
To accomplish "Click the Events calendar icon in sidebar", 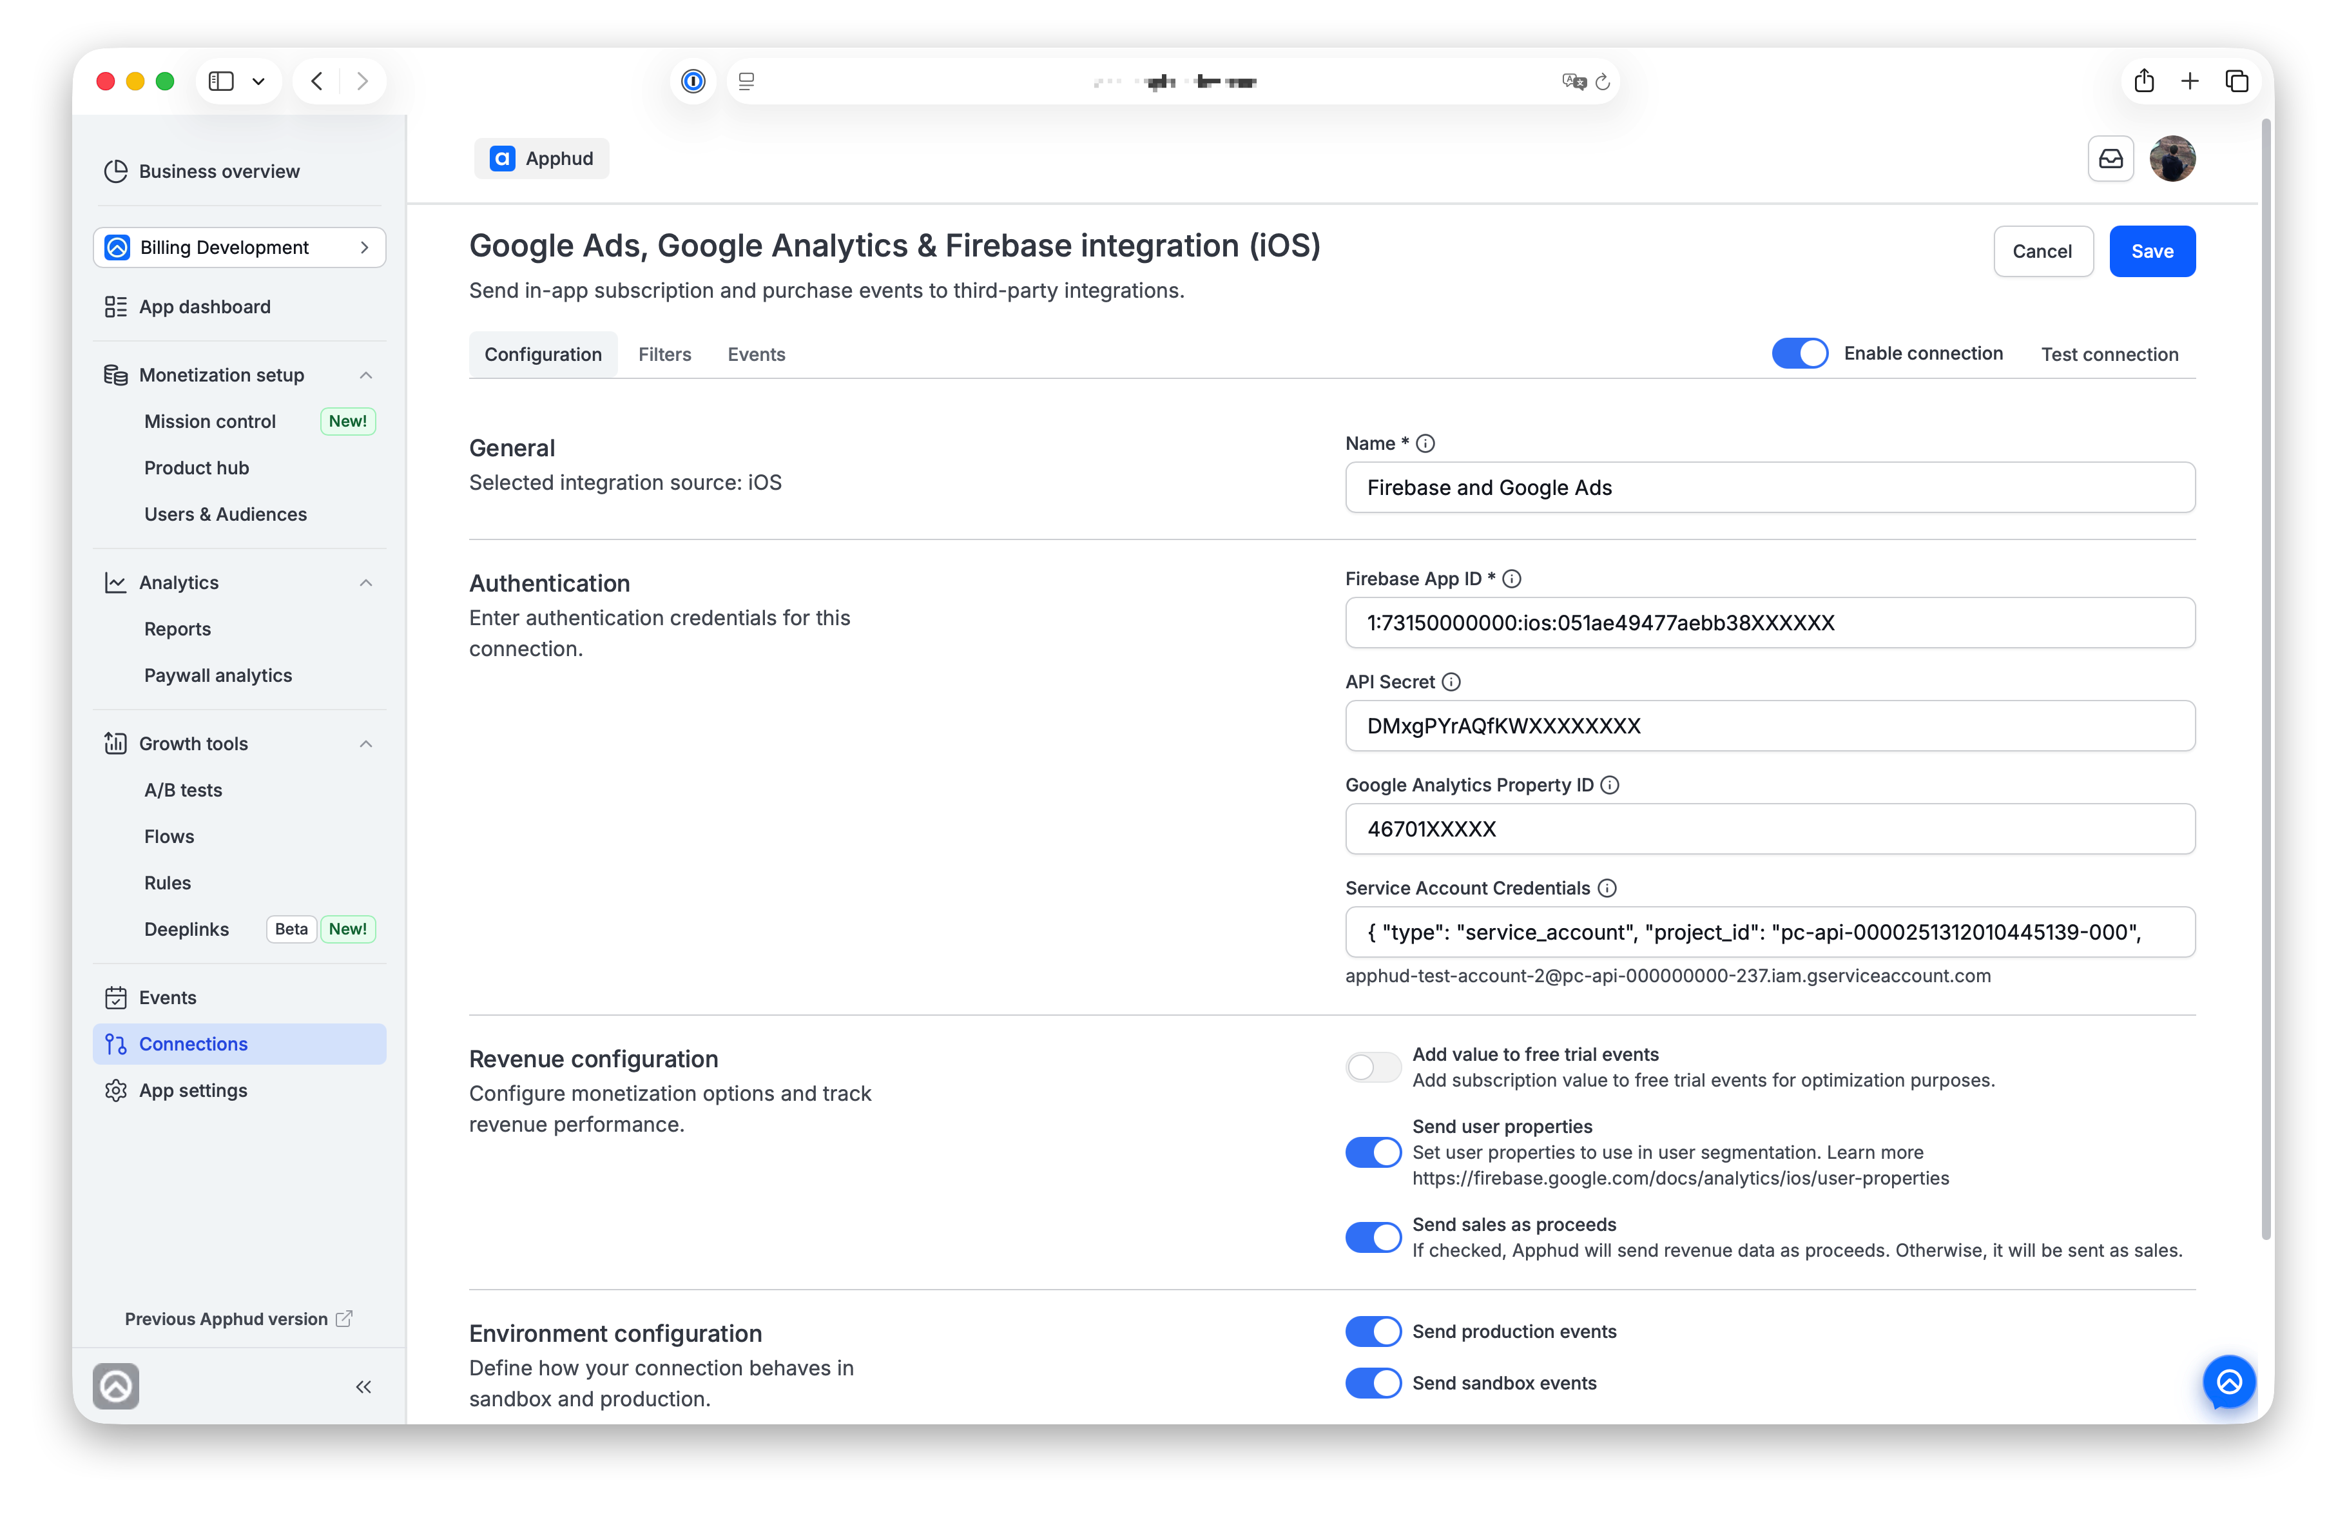I will tap(115, 997).
